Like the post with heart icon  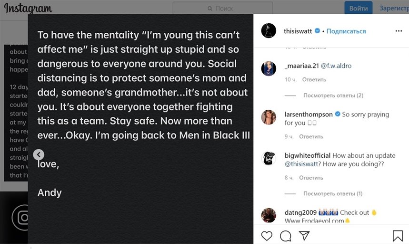tap(267, 236)
